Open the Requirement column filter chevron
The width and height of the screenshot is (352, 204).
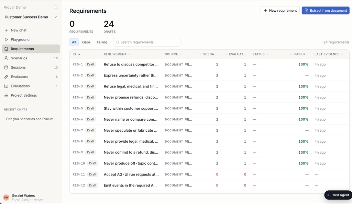tap(130, 54)
